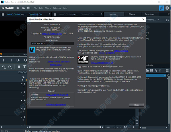Toggle Media Pool list view icon
Screen dimensions: 171x132
(167, 20)
